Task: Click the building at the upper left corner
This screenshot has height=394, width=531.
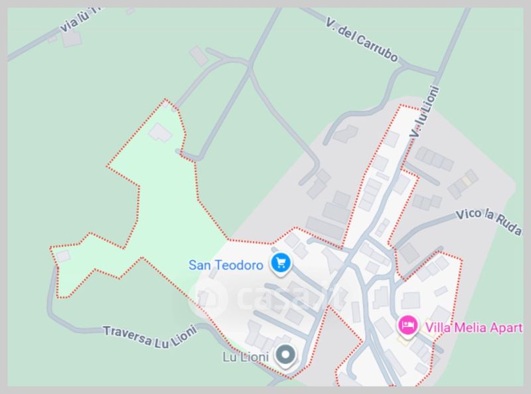Action: coord(72,39)
